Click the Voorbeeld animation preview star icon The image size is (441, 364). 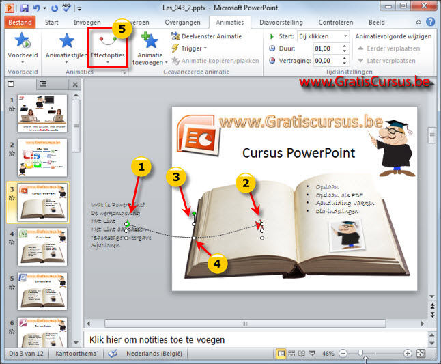[23, 40]
